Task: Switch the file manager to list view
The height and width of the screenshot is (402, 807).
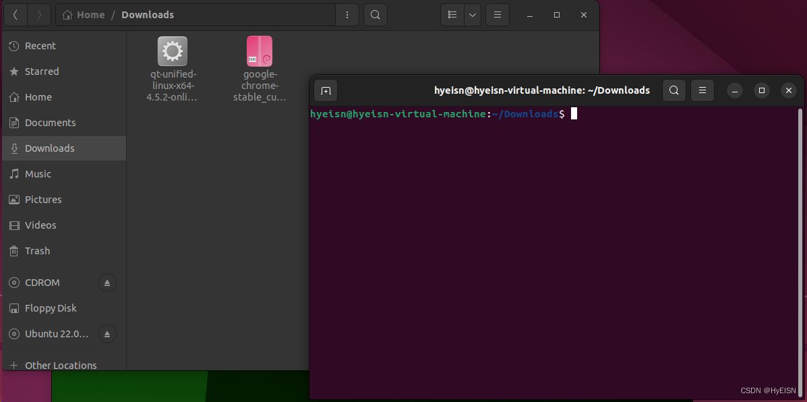Action: [x=452, y=14]
